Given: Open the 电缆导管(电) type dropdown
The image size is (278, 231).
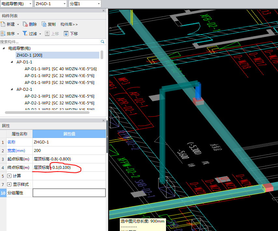Looking at the screenshot, I should pyautogui.click(x=31, y=4).
